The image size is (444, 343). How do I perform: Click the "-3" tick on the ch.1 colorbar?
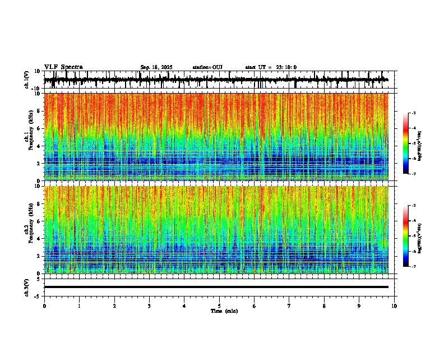coord(413,113)
